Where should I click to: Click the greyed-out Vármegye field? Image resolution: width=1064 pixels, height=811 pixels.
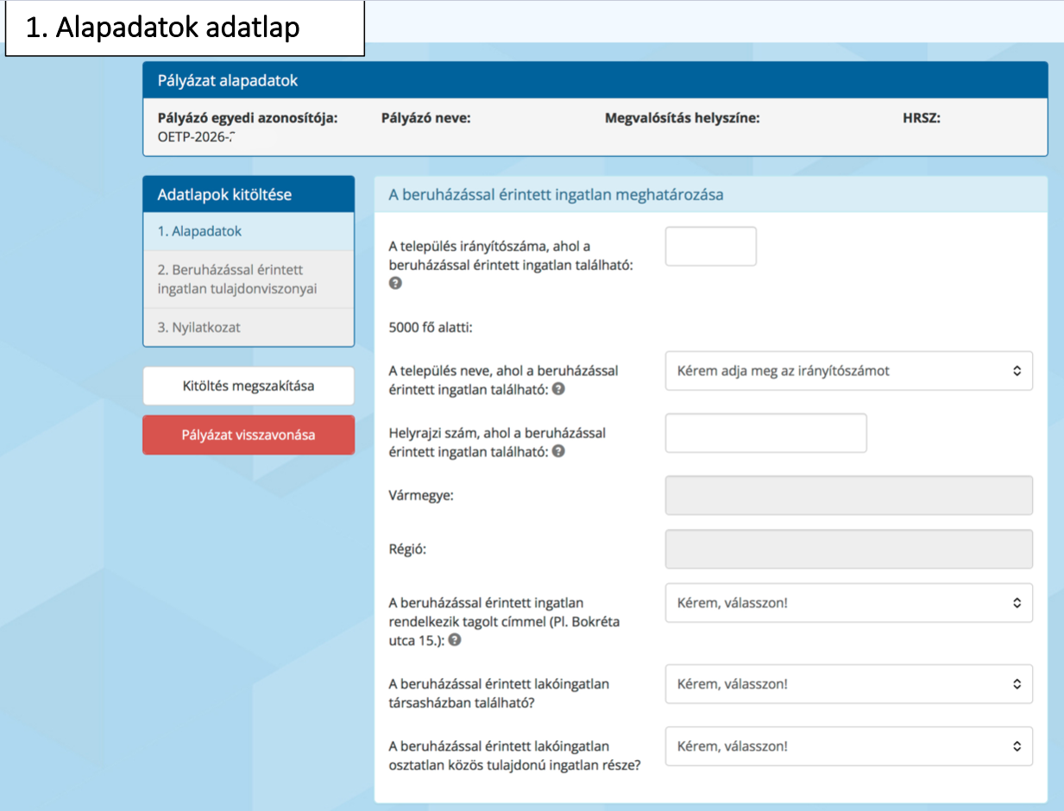[x=848, y=496]
